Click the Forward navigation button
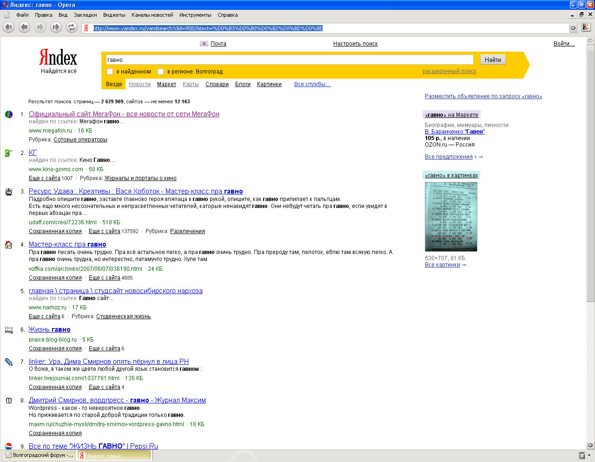The height and width of the screenshot is (462, 595). tap(40, 27)
